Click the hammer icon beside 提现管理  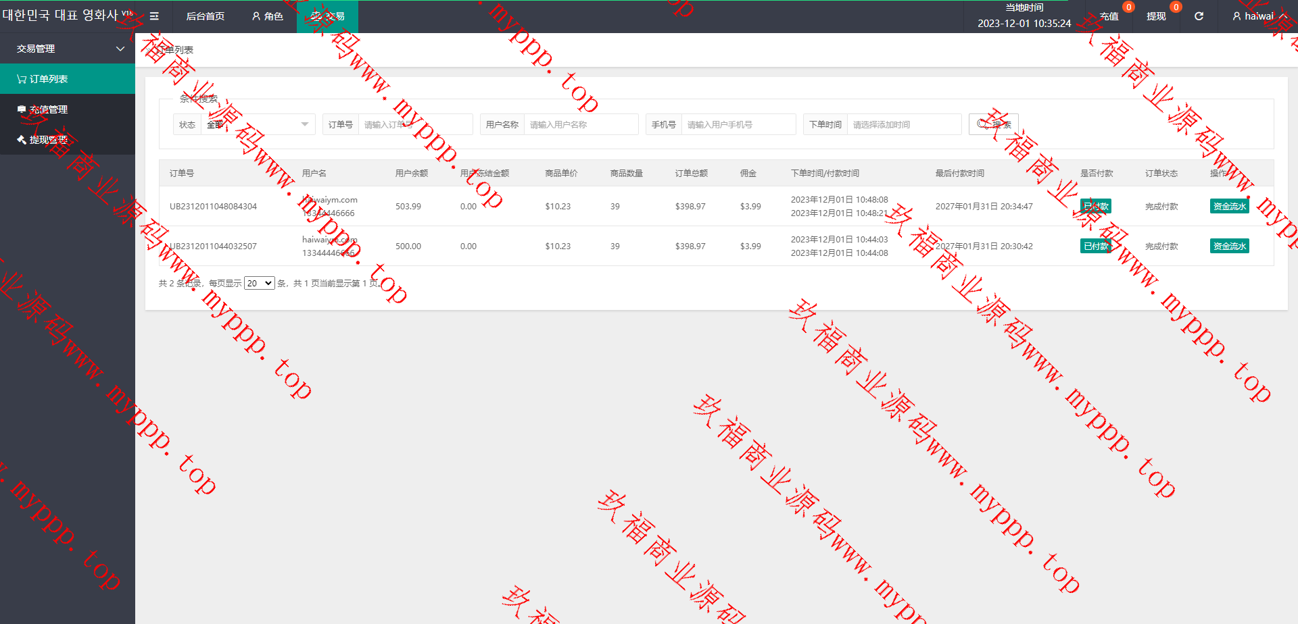(x=22, y=140)
